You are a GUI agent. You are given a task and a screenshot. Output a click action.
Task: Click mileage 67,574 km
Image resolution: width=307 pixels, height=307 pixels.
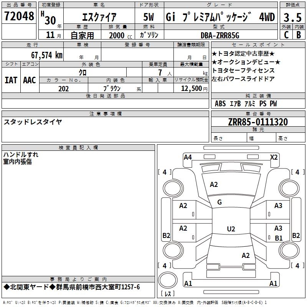(46, 55)
